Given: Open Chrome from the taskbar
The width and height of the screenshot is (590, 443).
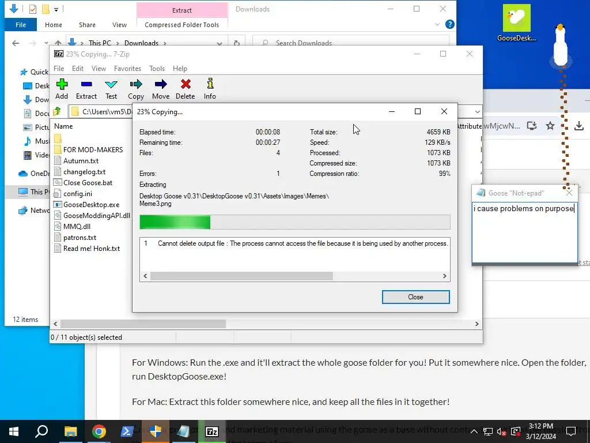Looking at the screenshot, I should 99,431.
